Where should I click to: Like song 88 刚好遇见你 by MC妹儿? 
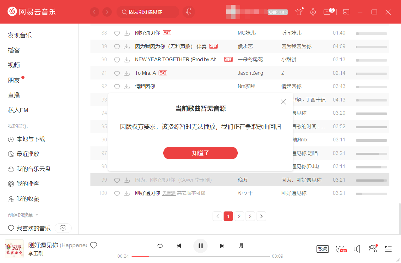click(117, 33)
